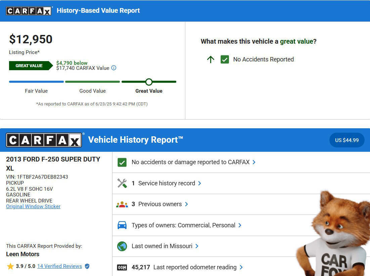Expand the no accidents or damage chevron
The width and height of the screenshot is (370, 276).
(254, 162)
